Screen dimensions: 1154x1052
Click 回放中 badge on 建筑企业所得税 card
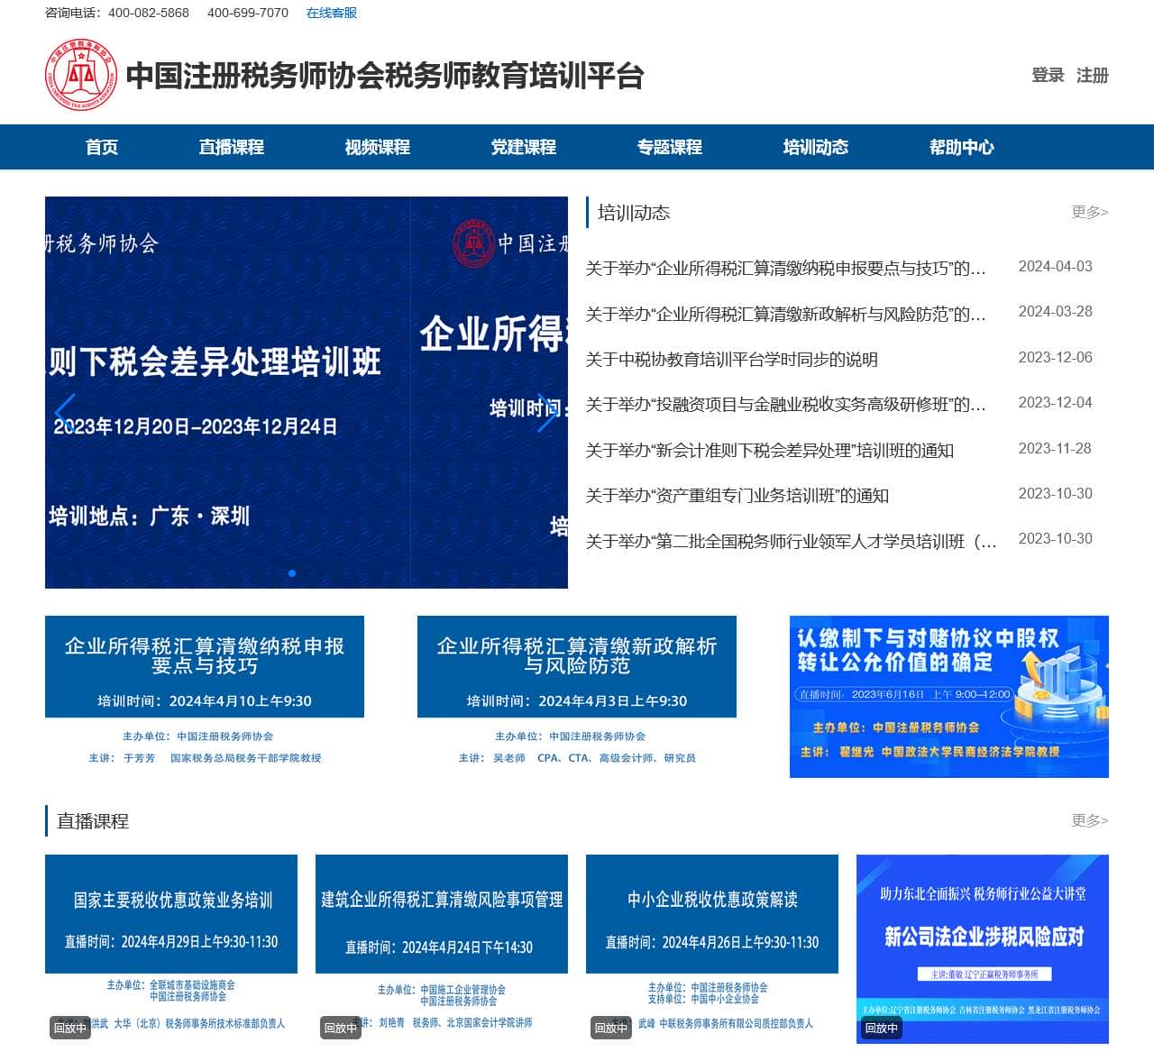(341, 1028)
